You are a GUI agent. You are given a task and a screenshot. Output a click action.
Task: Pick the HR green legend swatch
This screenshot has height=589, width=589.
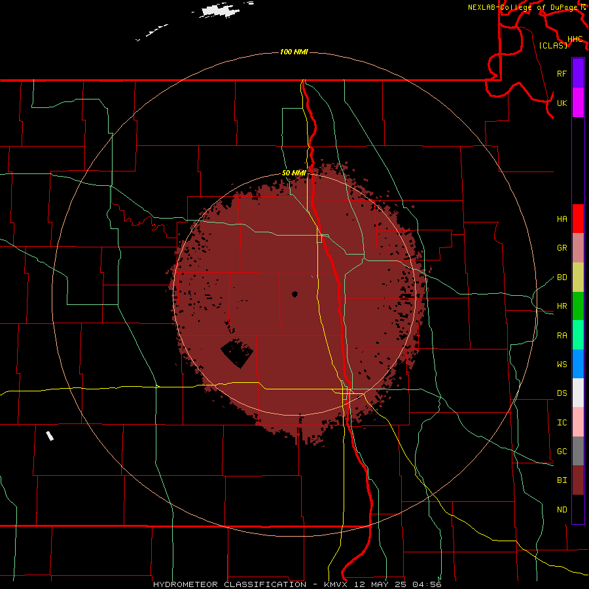coord(578,306)
